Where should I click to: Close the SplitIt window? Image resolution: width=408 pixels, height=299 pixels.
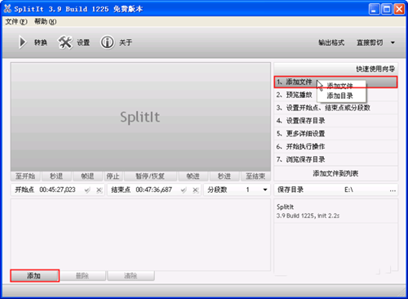pyautogui.click(x=399, y=9)
